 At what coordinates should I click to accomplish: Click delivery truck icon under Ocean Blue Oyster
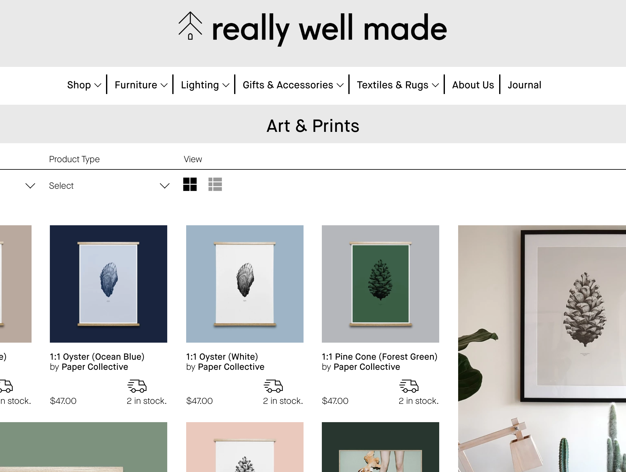(x=137, y=386)
